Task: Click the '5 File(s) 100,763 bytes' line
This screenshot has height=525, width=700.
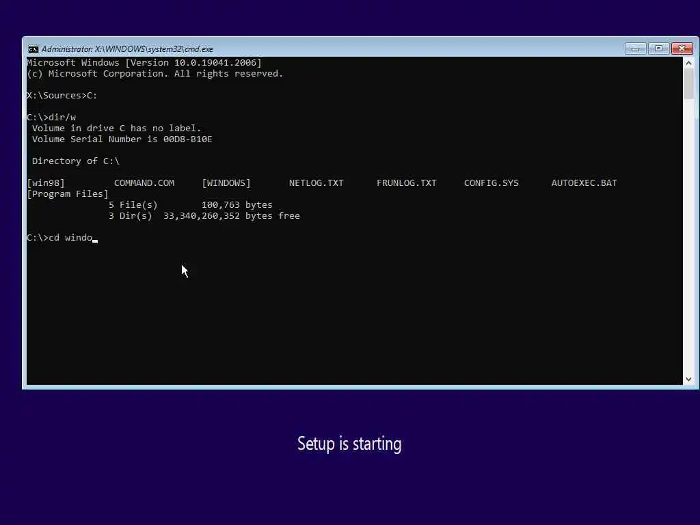Action: (190, 205)
